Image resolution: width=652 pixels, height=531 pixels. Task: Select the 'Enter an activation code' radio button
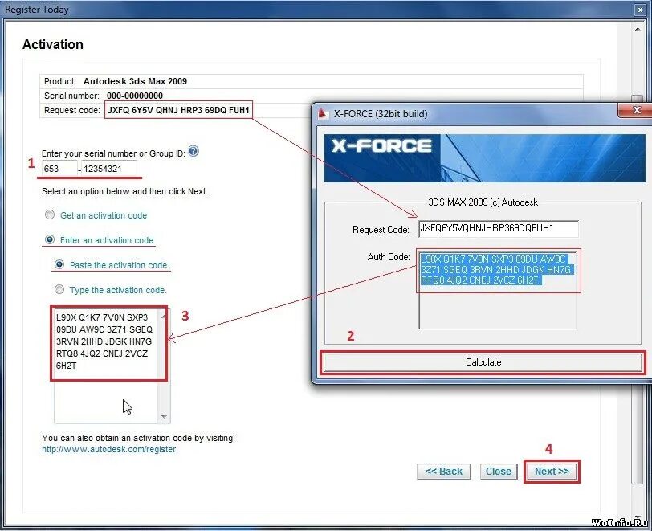[50, 239]
